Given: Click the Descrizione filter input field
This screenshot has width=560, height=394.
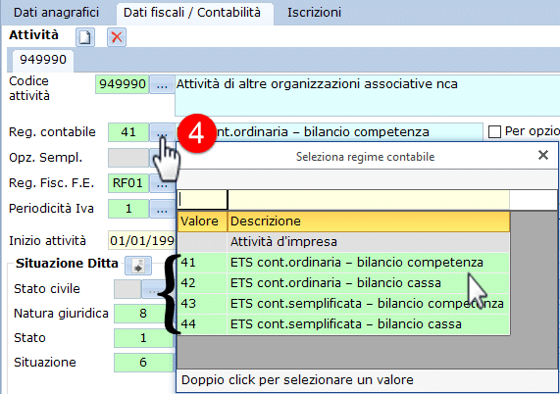Looking at the screenshot, I should point(369,200).
